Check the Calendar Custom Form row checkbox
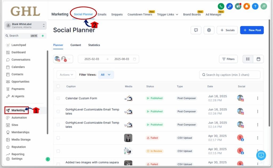This screenshot has width=273, height=168. point(58,98)
